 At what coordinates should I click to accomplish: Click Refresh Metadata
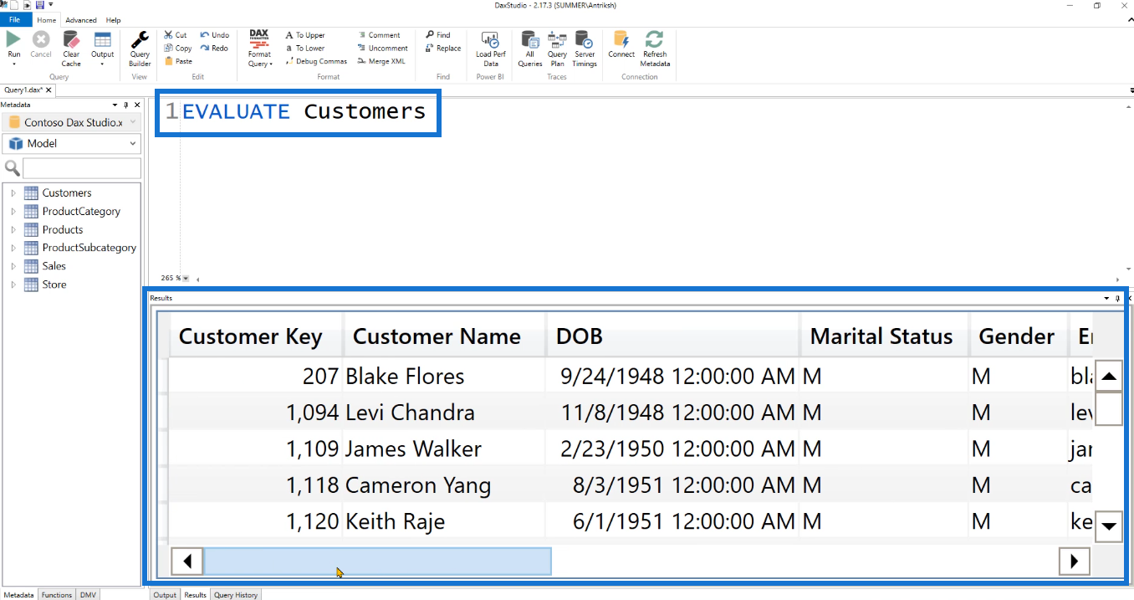click(655, 49)
